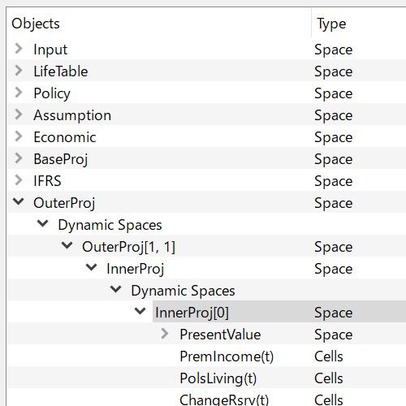This screenshot has height=406, width=406.
Task: Expand the BaseProj node chevron
Action: coord(19,158)
